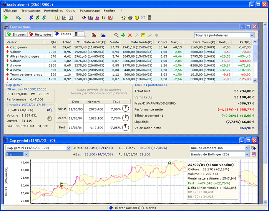Open the Transactions menu
Screen dimensions: 269x211
(31, 11)
